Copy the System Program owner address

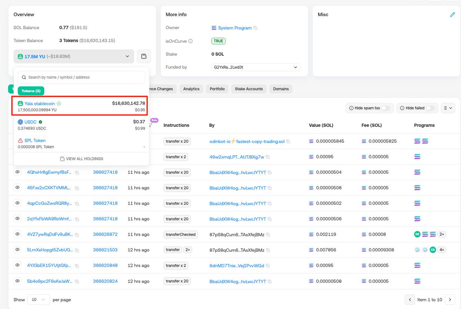click(255, 28)
